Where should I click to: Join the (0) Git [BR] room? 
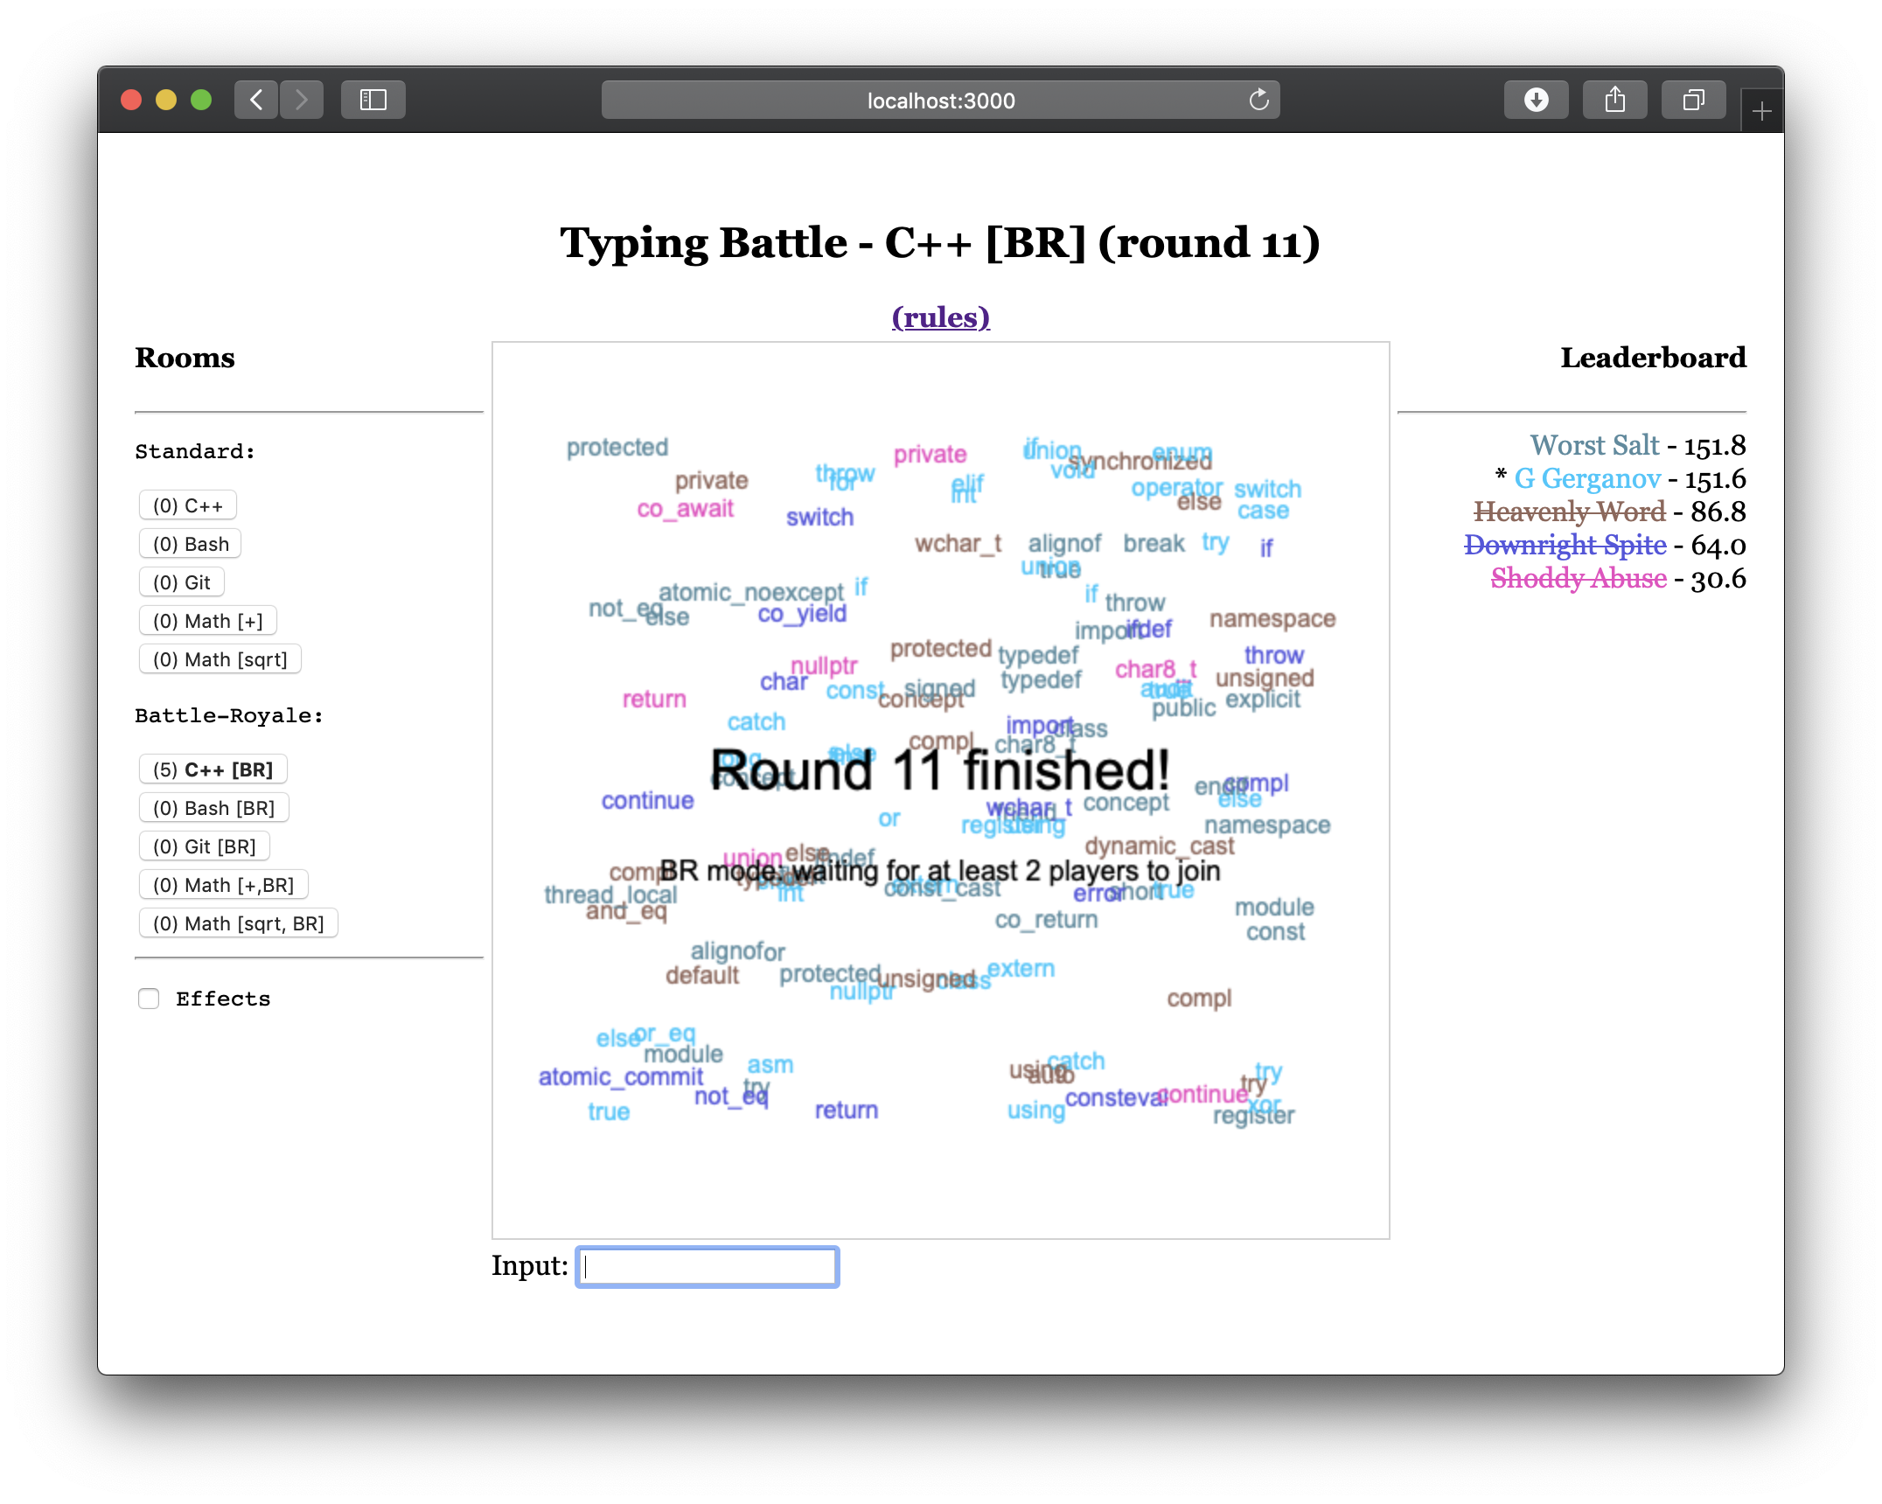tap(205, 846)
